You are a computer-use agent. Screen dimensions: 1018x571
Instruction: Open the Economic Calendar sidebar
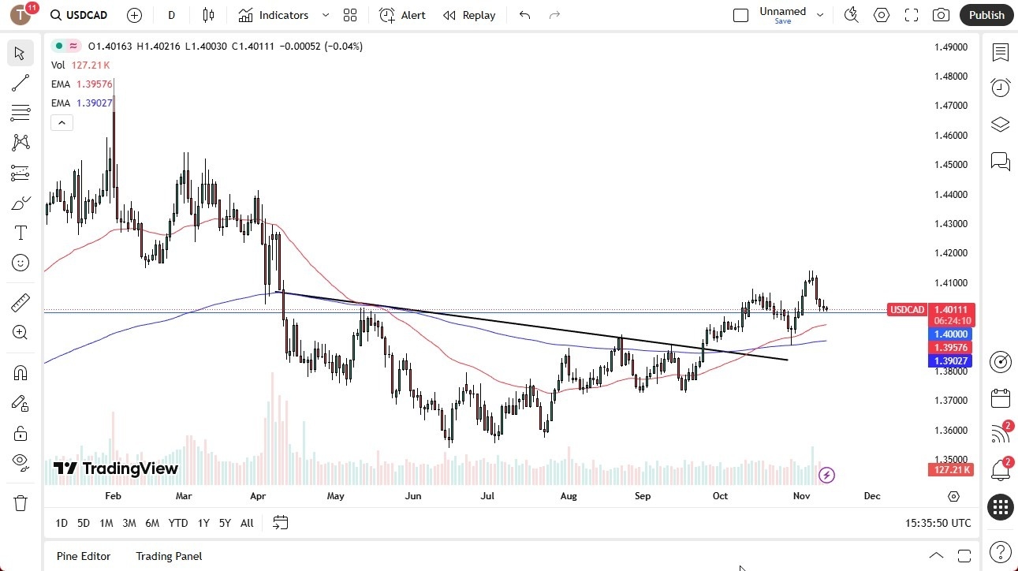pos(1000,398)
